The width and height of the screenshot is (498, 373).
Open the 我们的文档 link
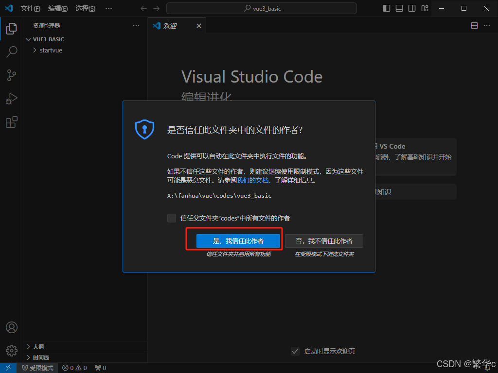(252, 181)
